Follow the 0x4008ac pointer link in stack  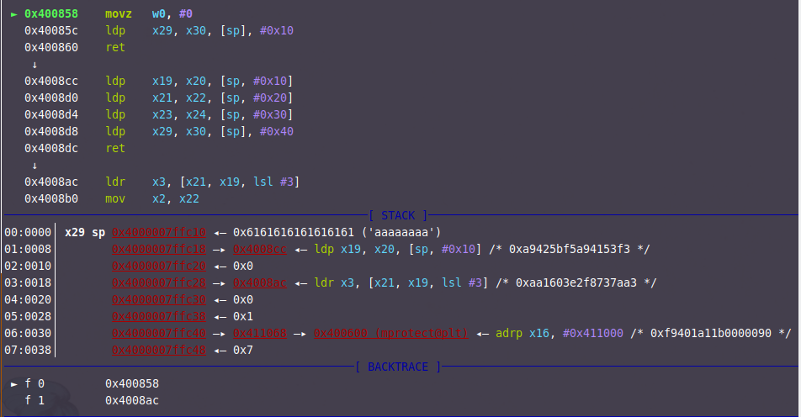tap(260, 282)
